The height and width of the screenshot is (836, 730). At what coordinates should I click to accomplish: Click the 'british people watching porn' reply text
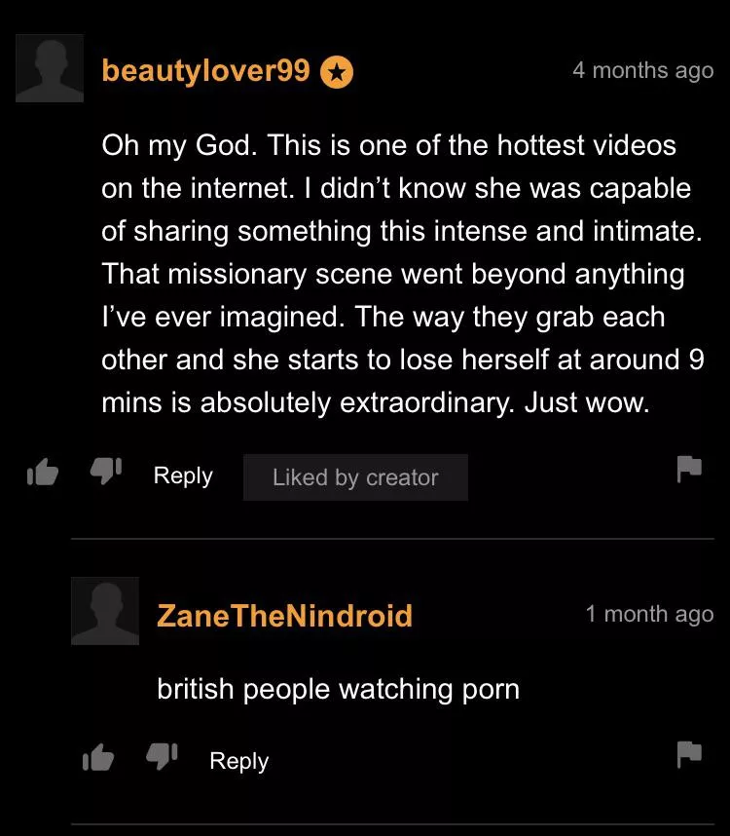tap(338, 690)
